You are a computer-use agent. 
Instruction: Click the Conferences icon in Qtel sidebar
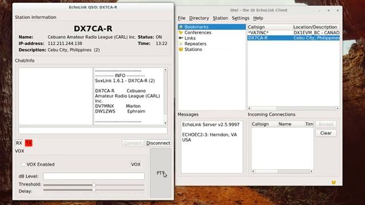point(181,32)
